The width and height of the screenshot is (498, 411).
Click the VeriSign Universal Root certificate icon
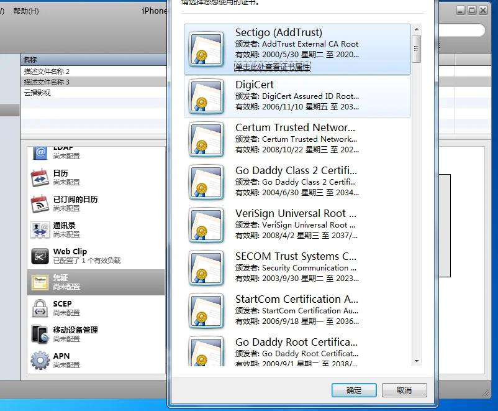[x=206, y=225]
